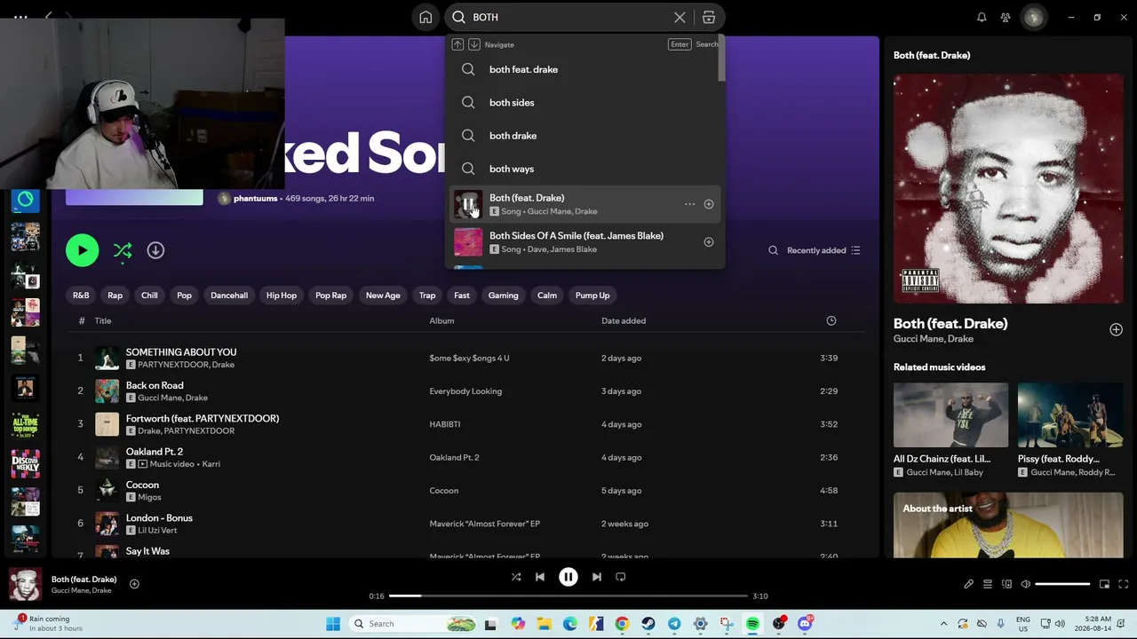Add Both Sides Of A Smile to Liked Songs
This screenshot has width=1137, height=639.
click(x=709, y=242)
